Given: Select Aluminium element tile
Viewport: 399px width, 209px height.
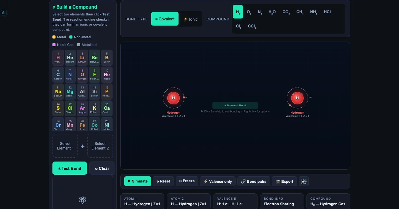Looking at the screenshot, I should 82,92.
